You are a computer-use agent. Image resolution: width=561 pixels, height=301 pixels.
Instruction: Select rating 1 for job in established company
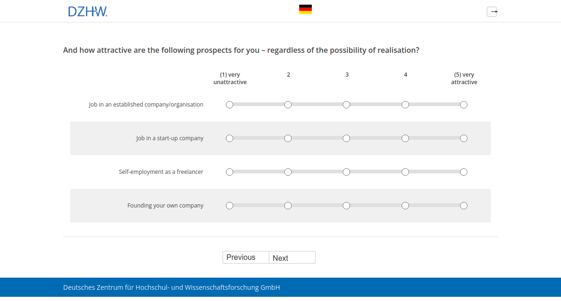pos(229,105)
